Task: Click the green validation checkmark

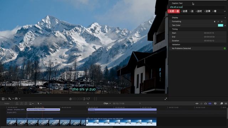Action: click(x=225, y=48)
